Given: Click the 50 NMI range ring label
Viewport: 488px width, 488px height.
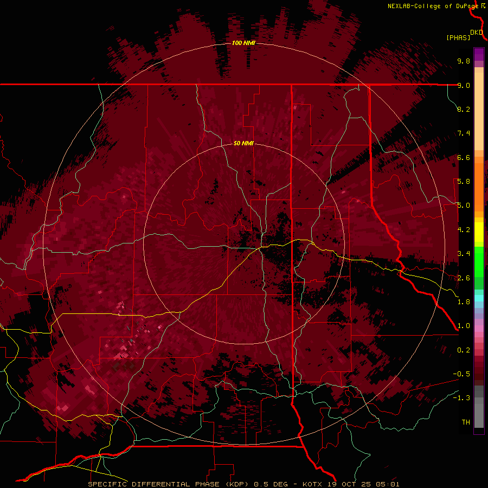Looking at the screenshot, I should click(x=243, y=143).
